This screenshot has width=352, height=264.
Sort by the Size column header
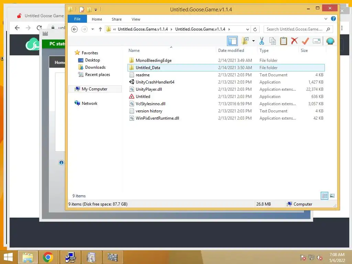click(304, 51)
